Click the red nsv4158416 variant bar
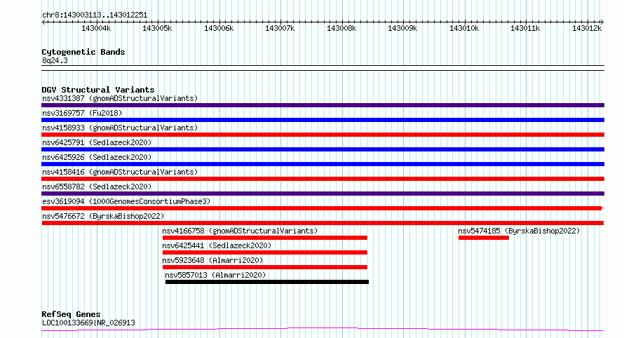Image resolution: width=624 pixels, height=338 pixels. (323, 179)
